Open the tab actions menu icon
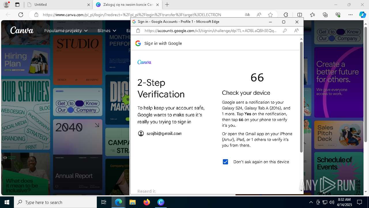The width and height of the screenshot is (369, 208). click(x=17, y=5)
